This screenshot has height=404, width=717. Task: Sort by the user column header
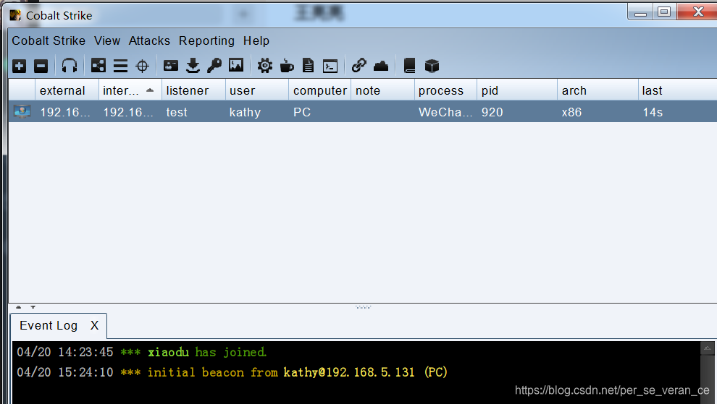pyautogui.click(x=257, y=90)
